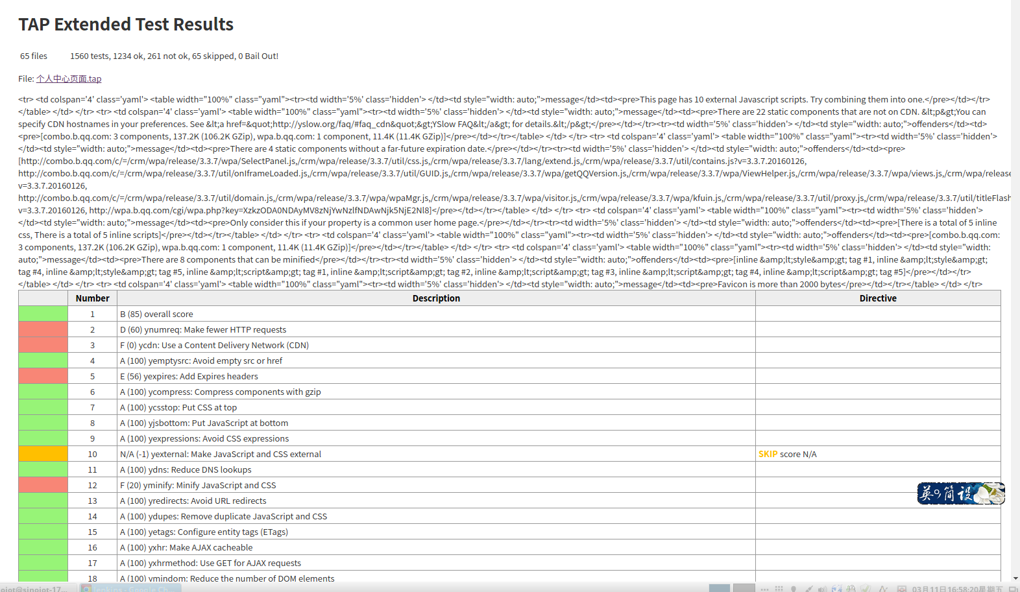Click the punctuation mode icon on IME bar
1020x592 pixels.
(938, 493)
